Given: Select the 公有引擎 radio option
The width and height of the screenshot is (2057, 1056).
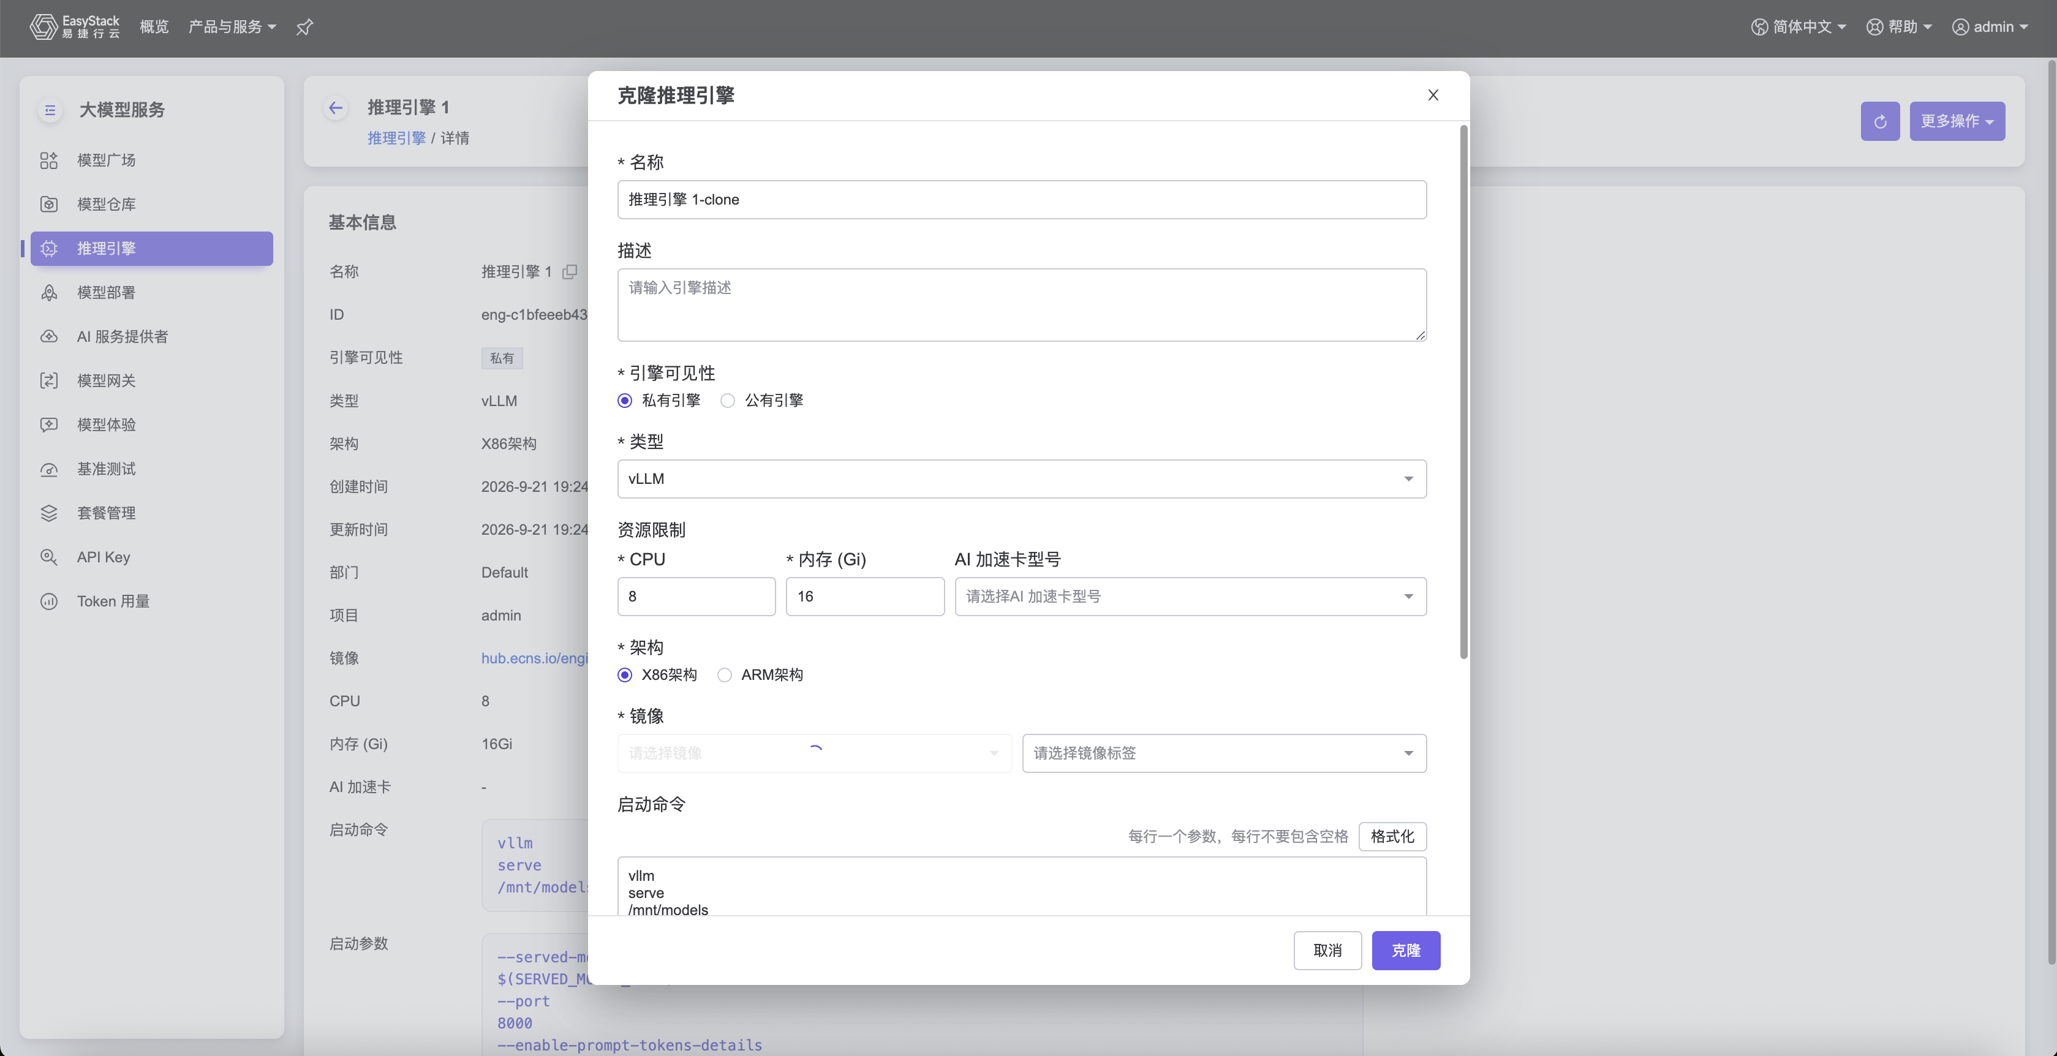Looking at the screenshot, I should click(762, 401).
